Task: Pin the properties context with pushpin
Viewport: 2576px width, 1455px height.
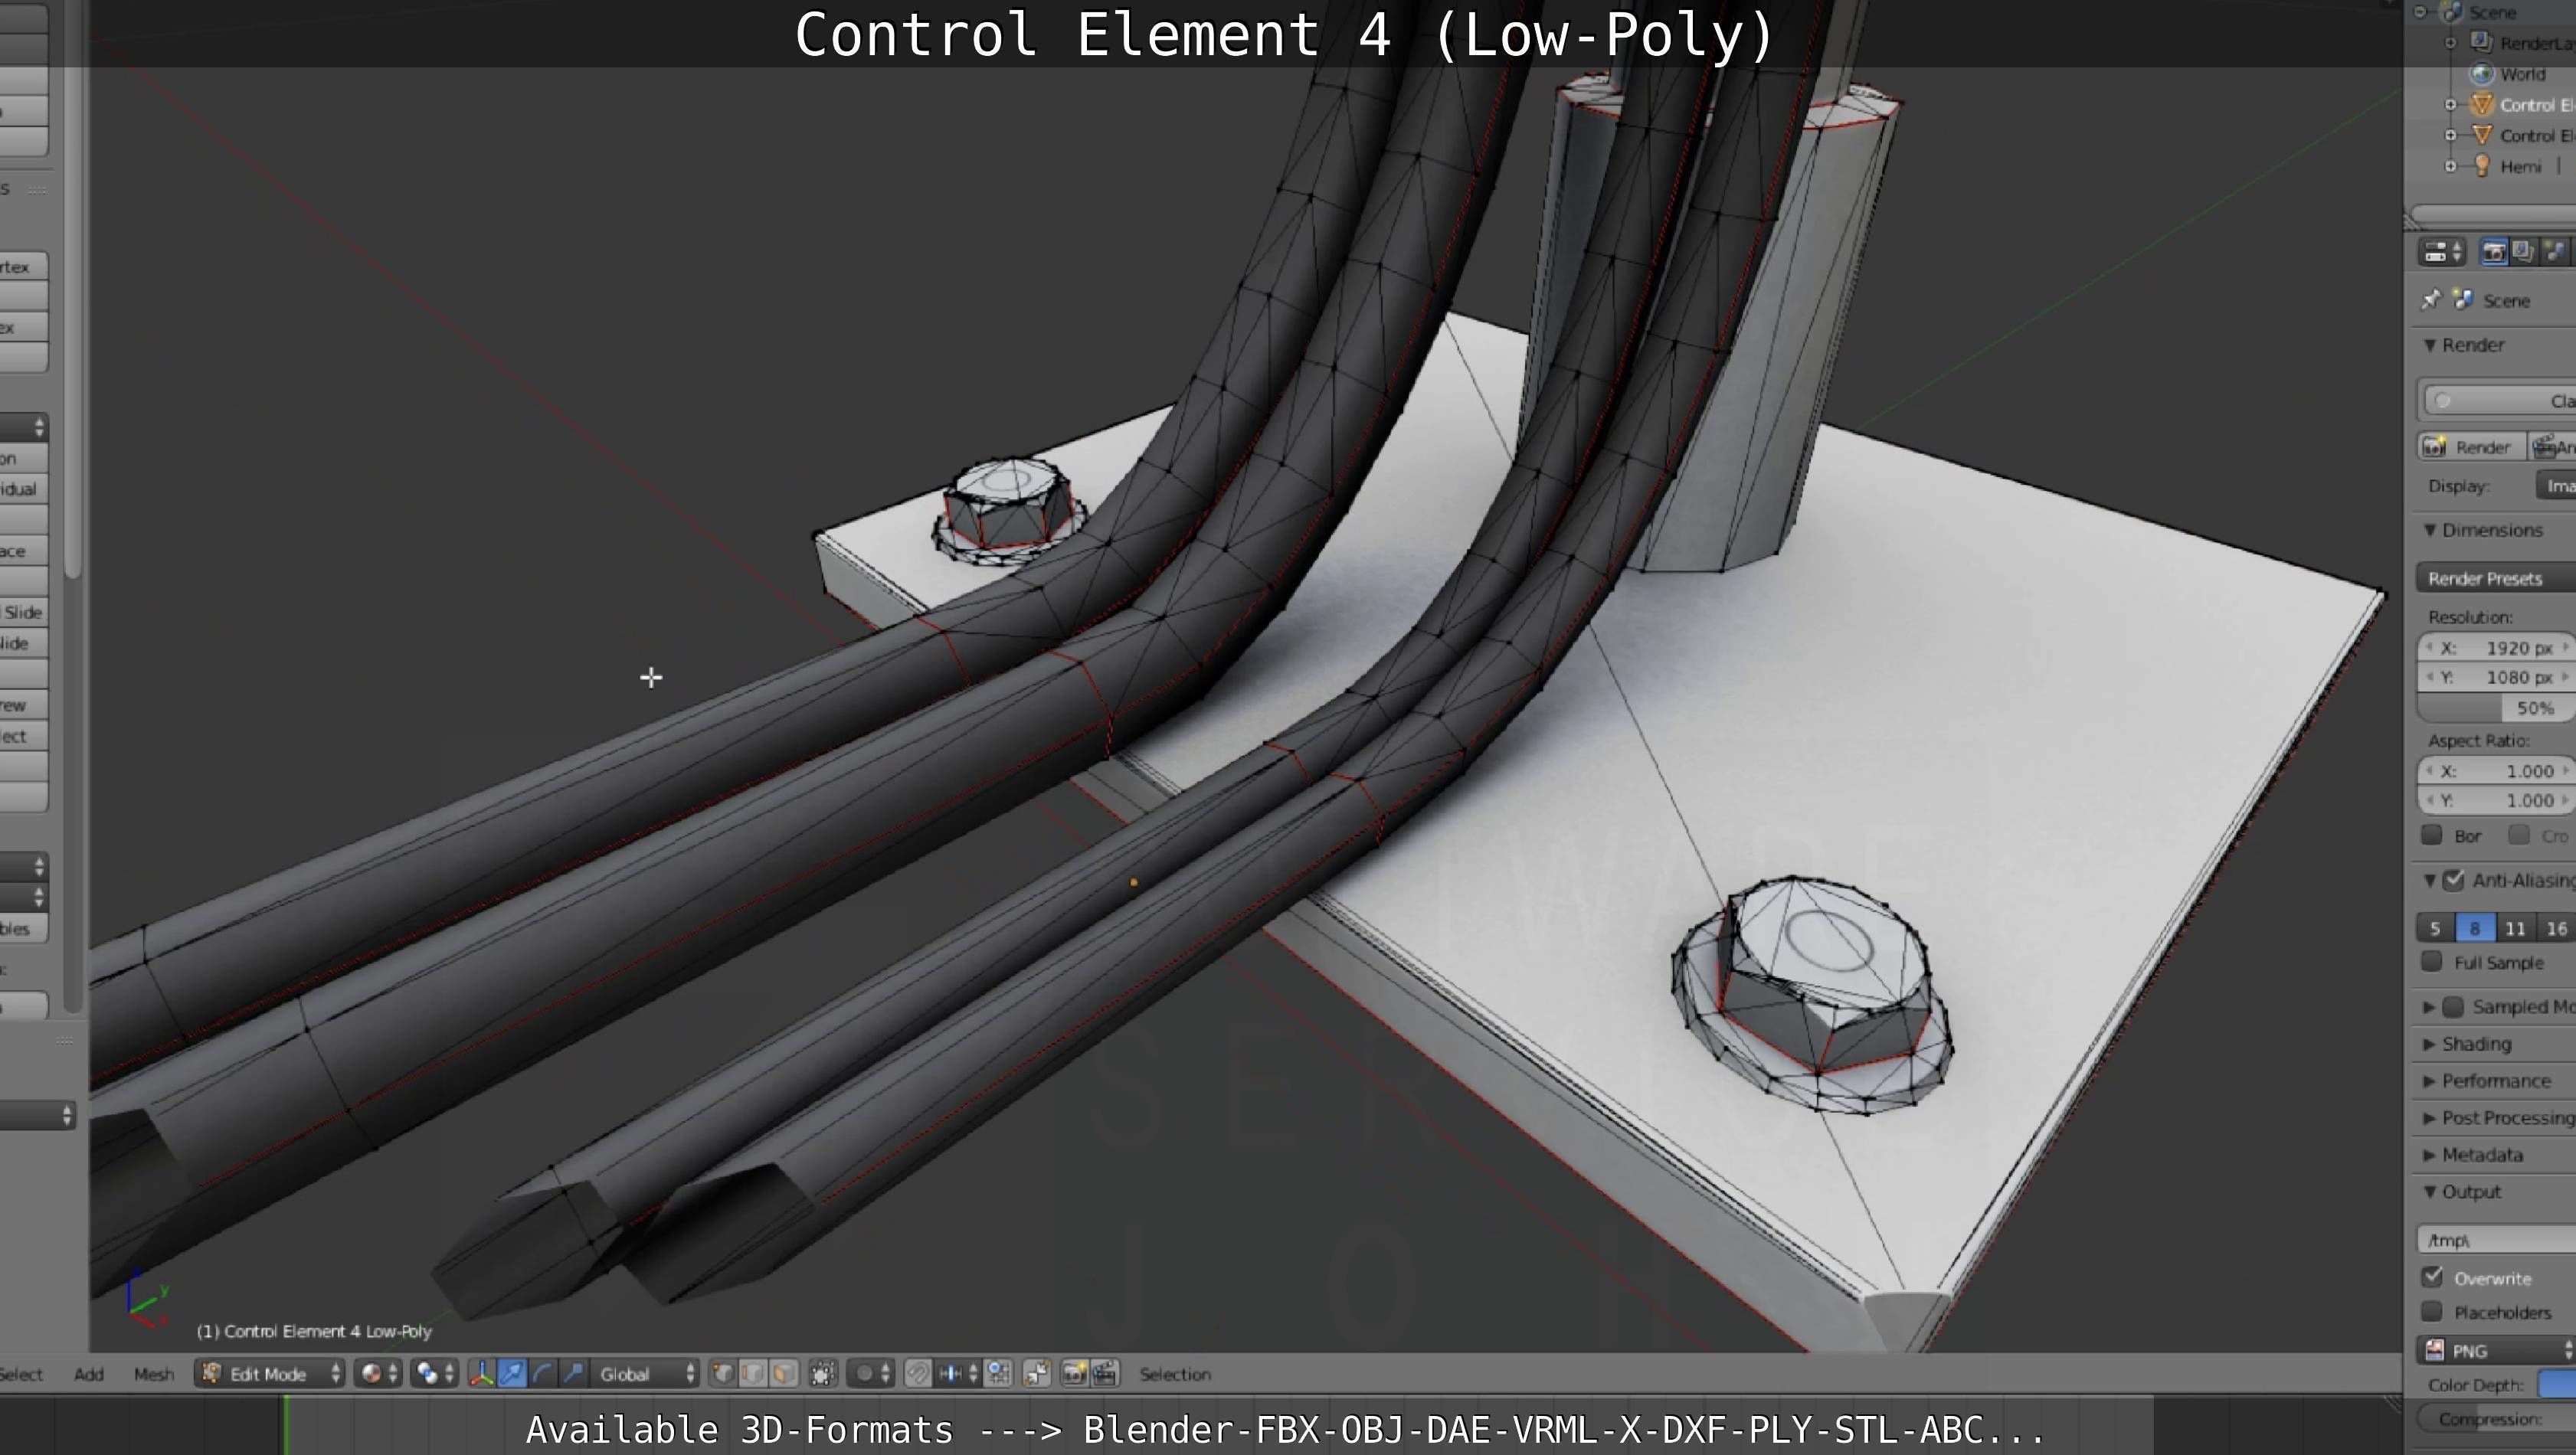Action: 2430,300
